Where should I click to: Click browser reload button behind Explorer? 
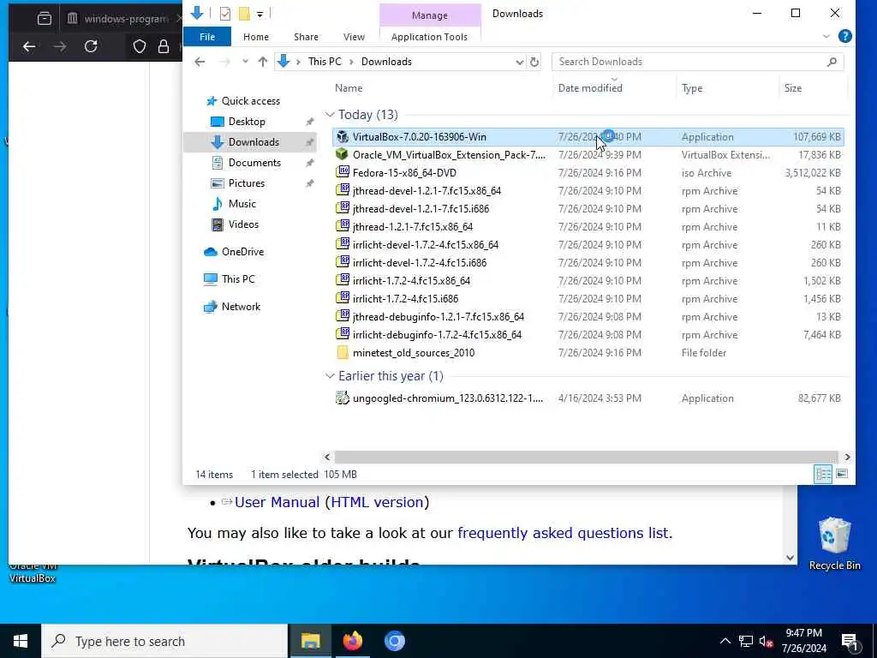[x=91, y=46]
